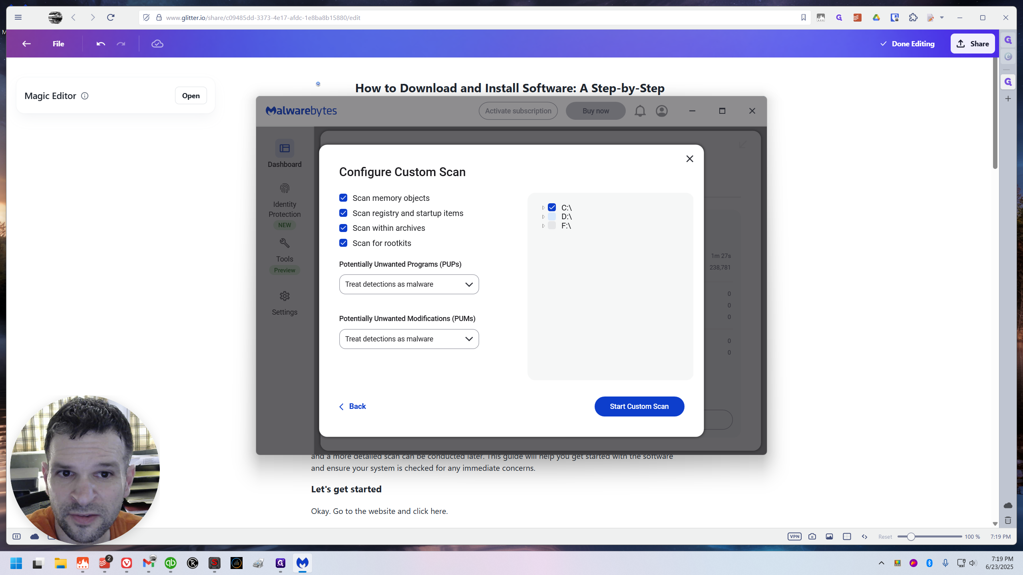Screen dimensions: 1023x575
Task: Check the D:\ drive checkbox
Action: (552, 216)
